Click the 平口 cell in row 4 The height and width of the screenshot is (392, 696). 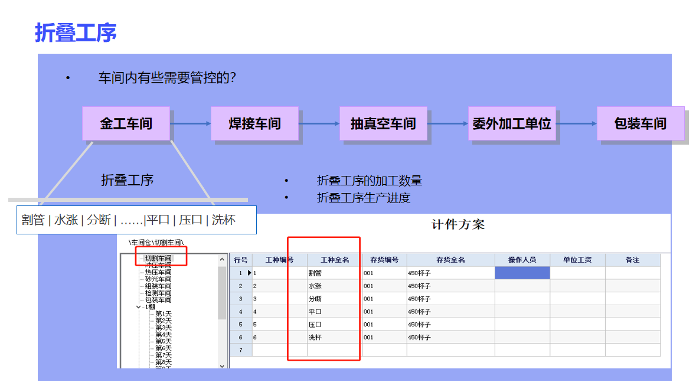pyautogui.click(x=335, y=312)
